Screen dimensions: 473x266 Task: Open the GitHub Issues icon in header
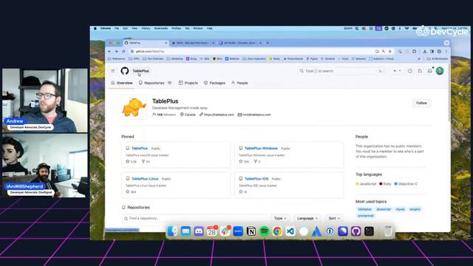pyautogui.click(x=409, y=71)
